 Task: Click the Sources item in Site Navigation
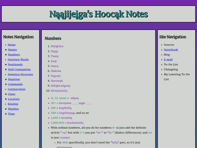tap(169, 45)
